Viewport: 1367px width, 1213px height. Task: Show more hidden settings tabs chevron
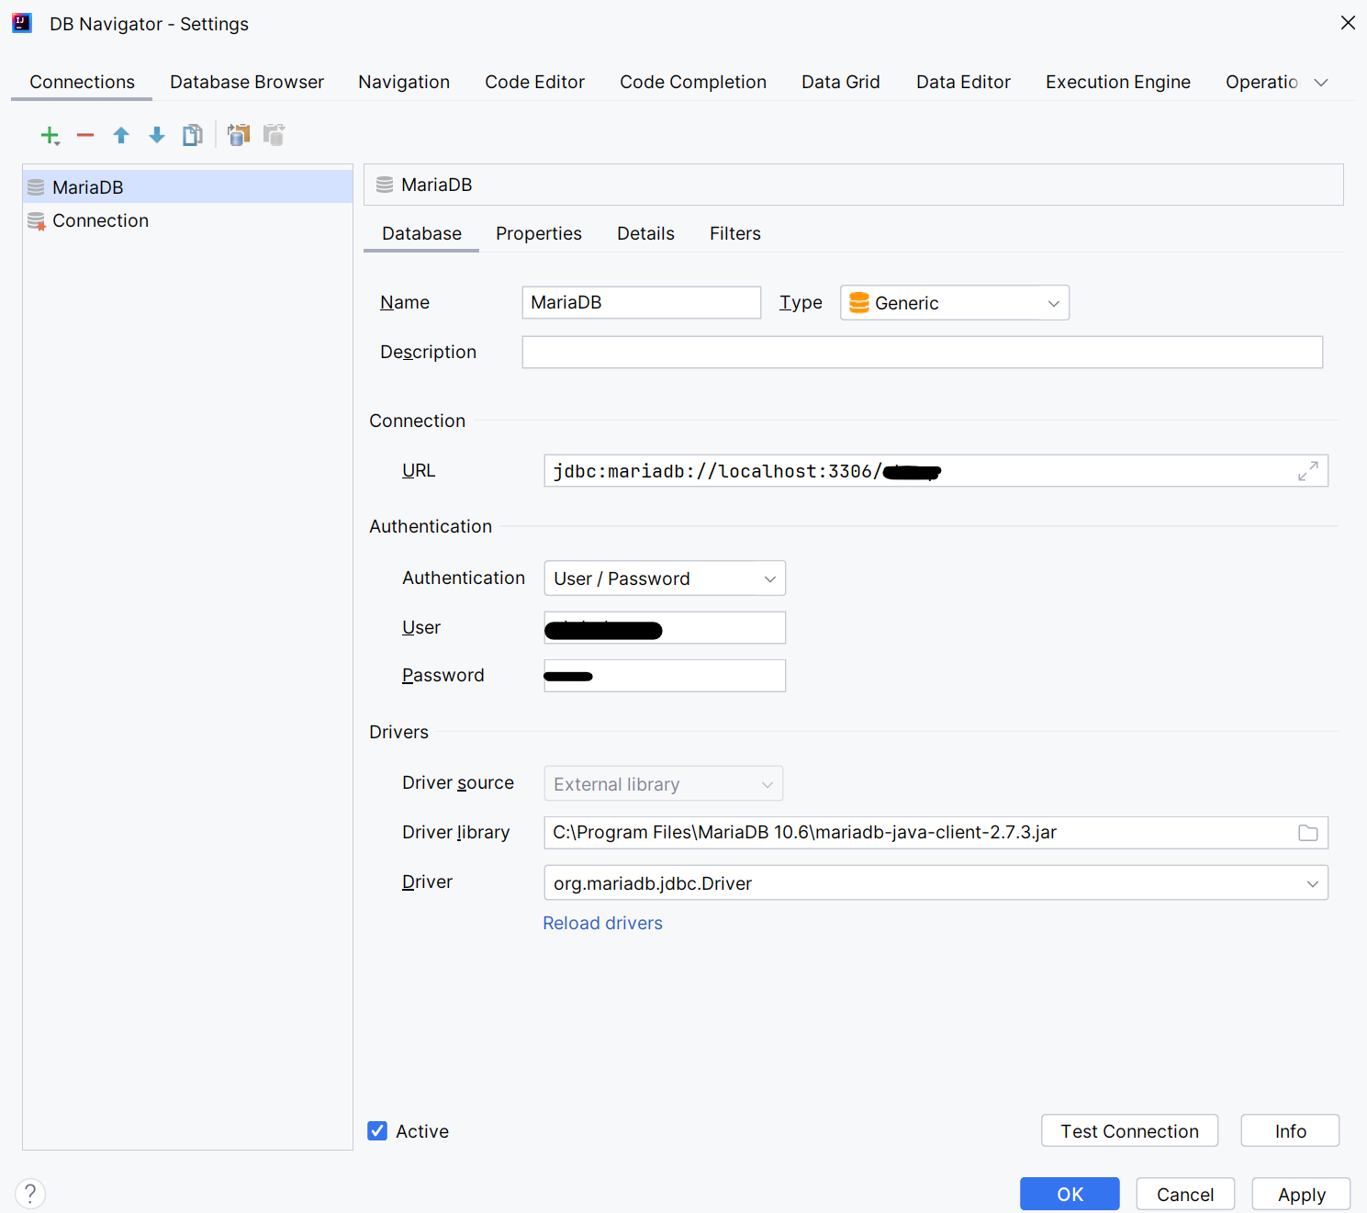click(1321, 83)
